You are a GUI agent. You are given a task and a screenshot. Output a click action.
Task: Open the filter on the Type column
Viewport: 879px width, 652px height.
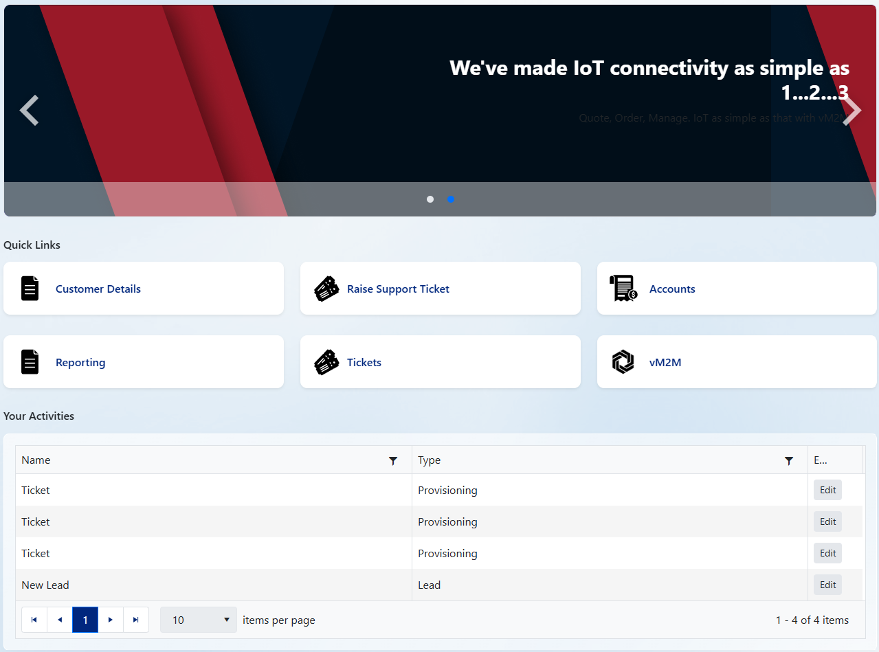(x=789, y=460)
